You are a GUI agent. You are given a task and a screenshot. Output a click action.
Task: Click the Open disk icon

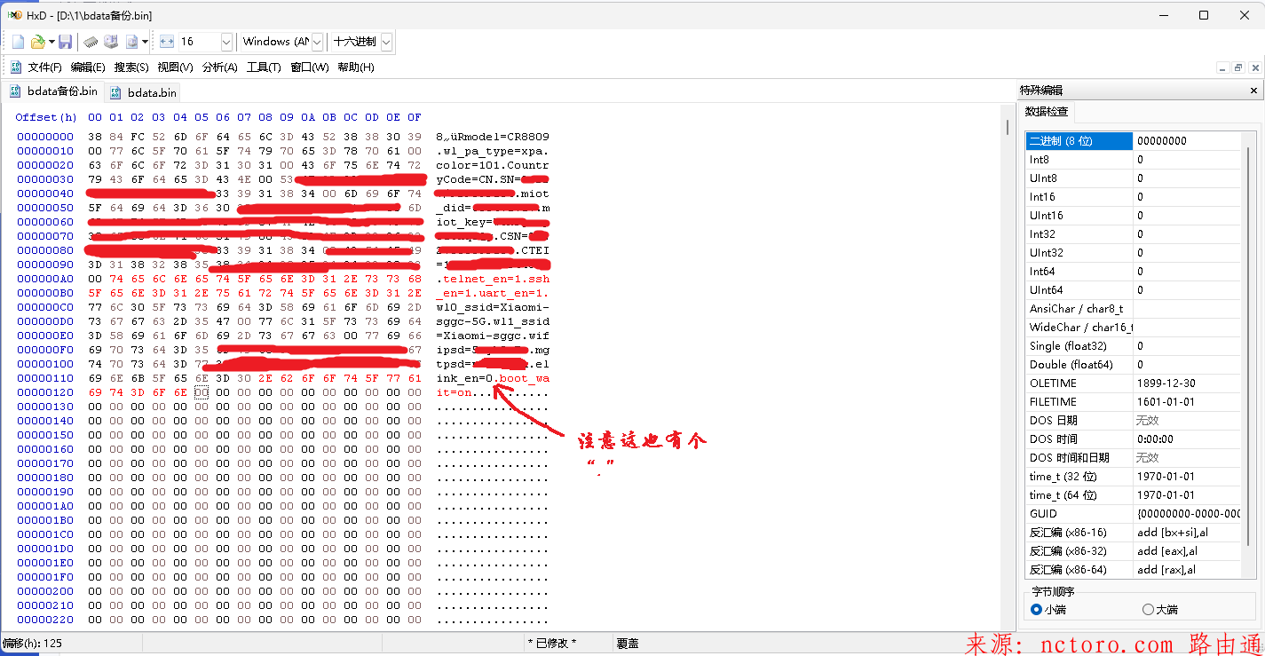(x=111, y=42)
